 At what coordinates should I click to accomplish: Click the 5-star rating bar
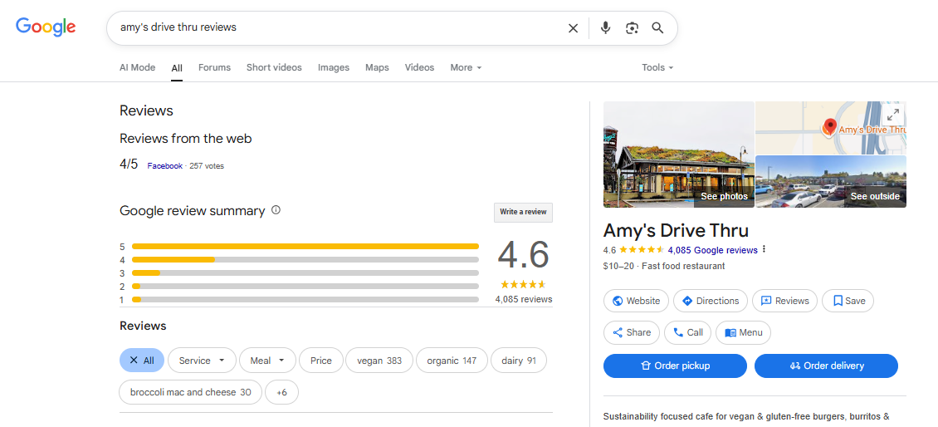[x=305, y=246]
